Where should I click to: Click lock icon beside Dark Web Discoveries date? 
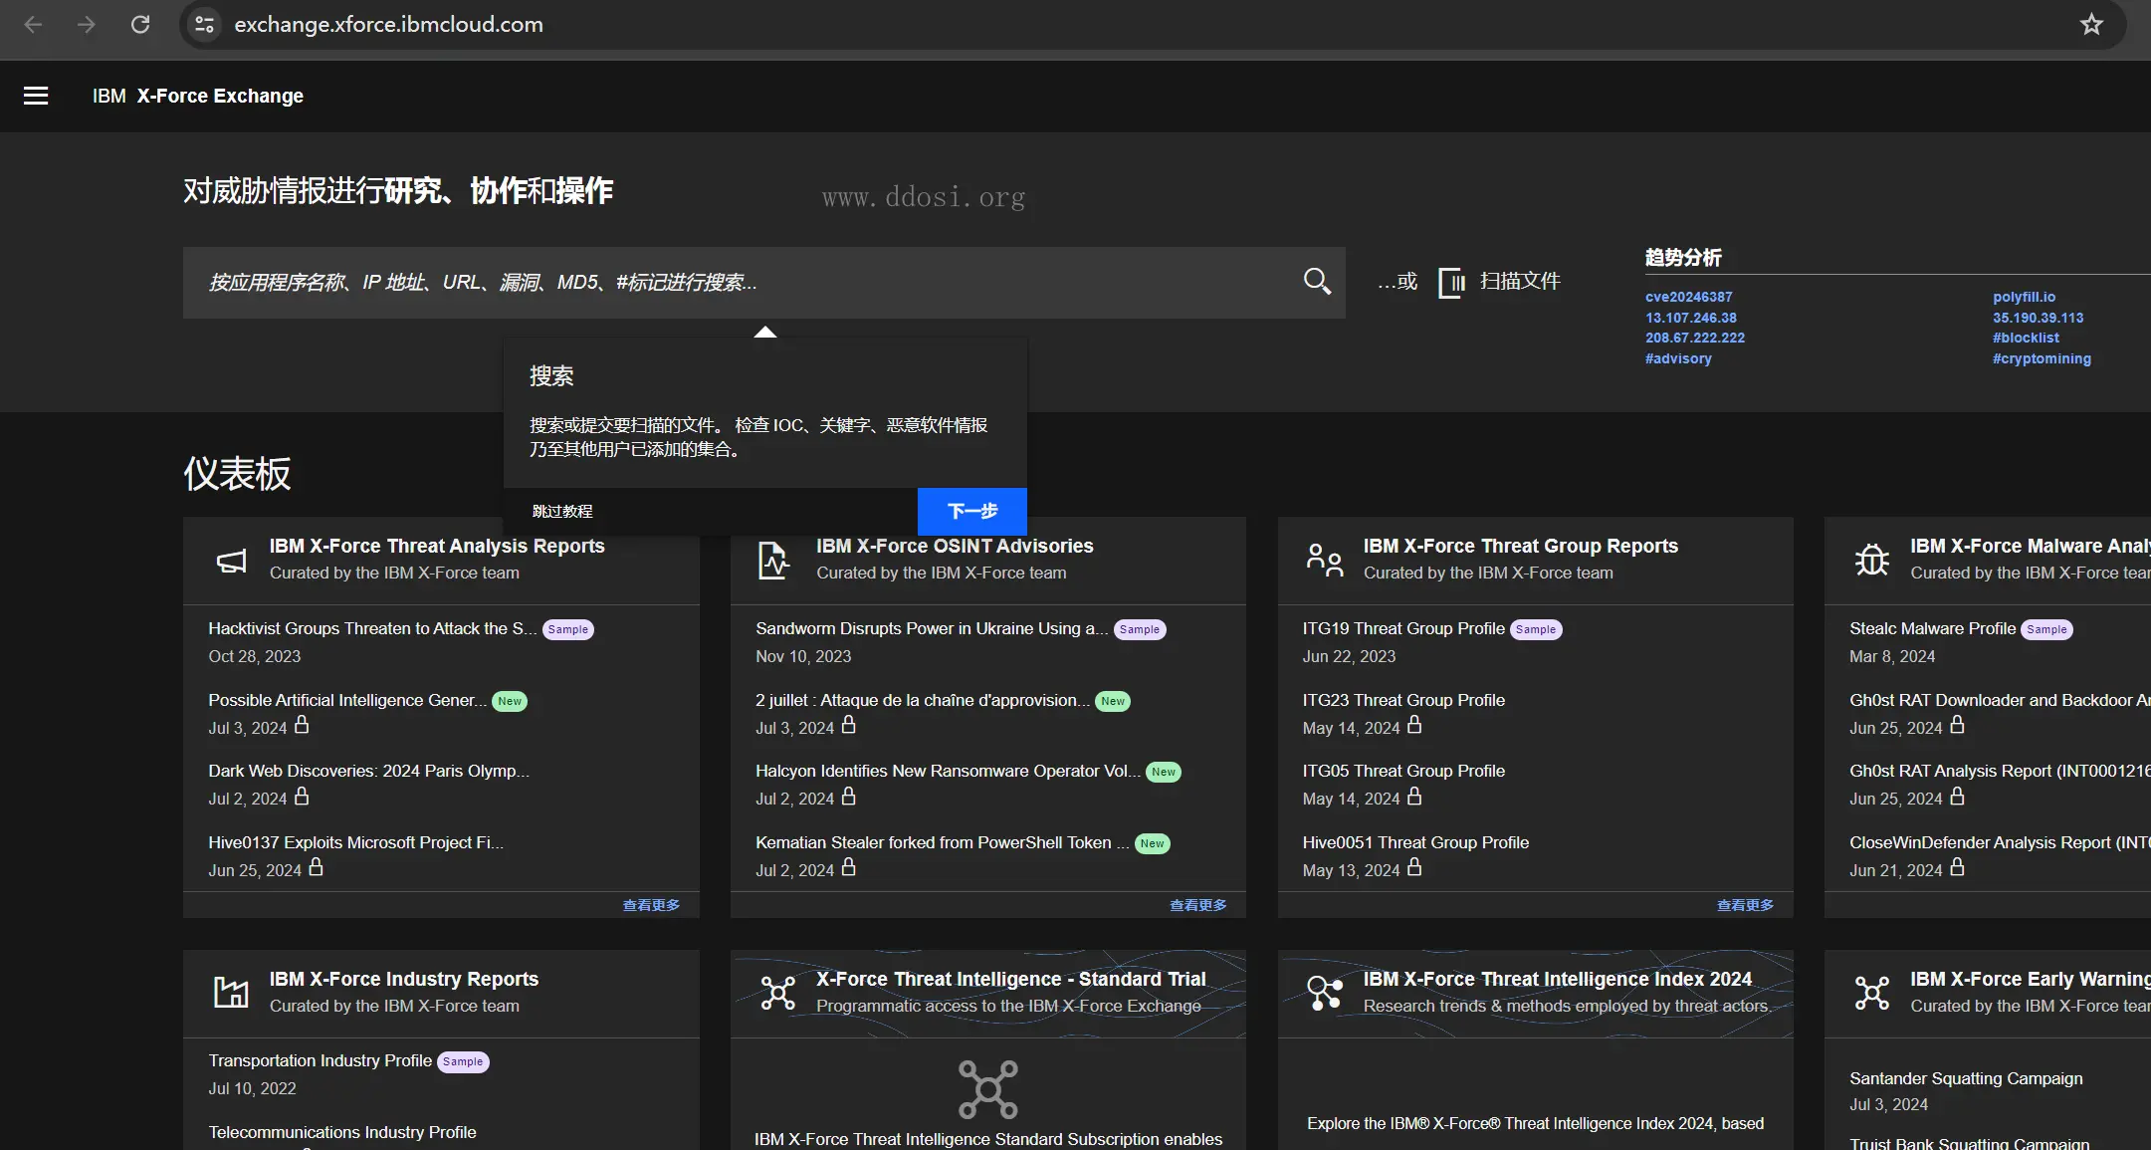click(x=302, y=797)
